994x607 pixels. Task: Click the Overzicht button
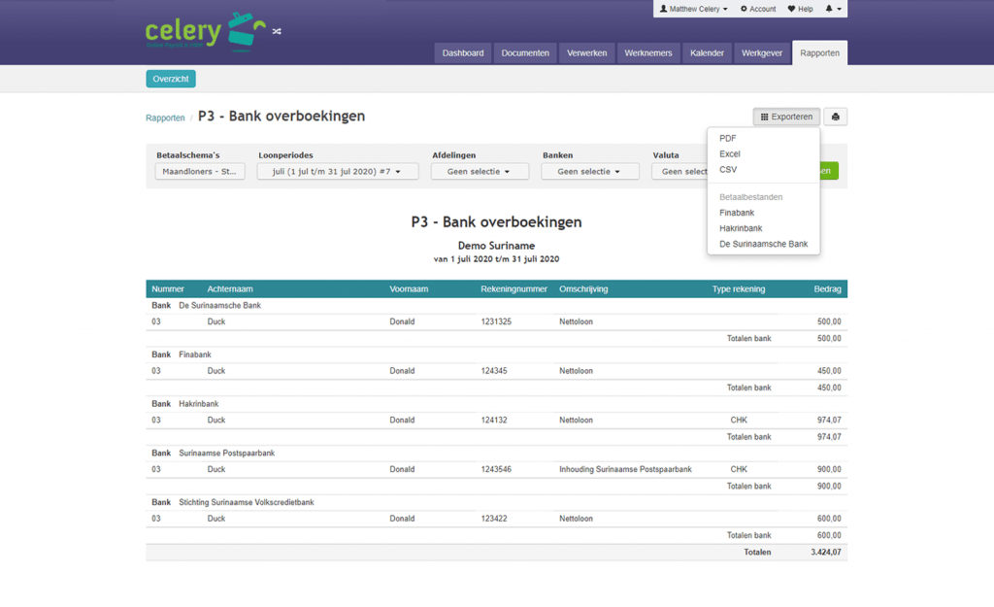pyautogui.click(x=171, y=79)
